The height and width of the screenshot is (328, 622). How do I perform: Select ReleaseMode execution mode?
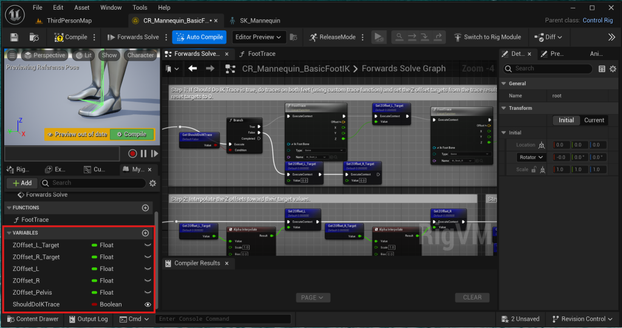pos(332,37)
